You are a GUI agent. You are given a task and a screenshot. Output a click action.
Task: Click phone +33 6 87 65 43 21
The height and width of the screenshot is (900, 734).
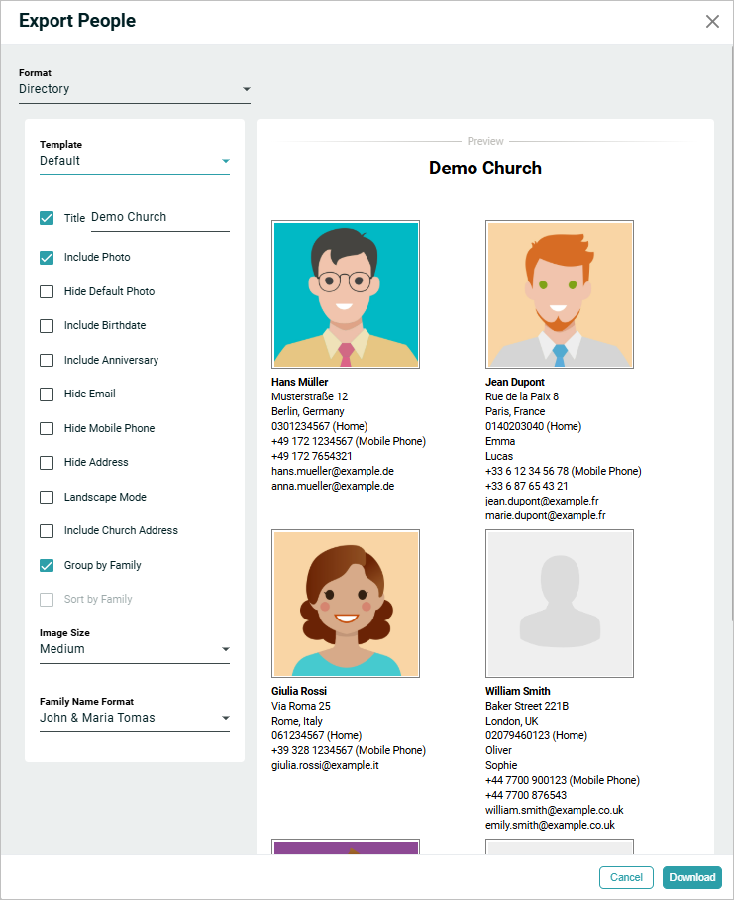point(526,486)
